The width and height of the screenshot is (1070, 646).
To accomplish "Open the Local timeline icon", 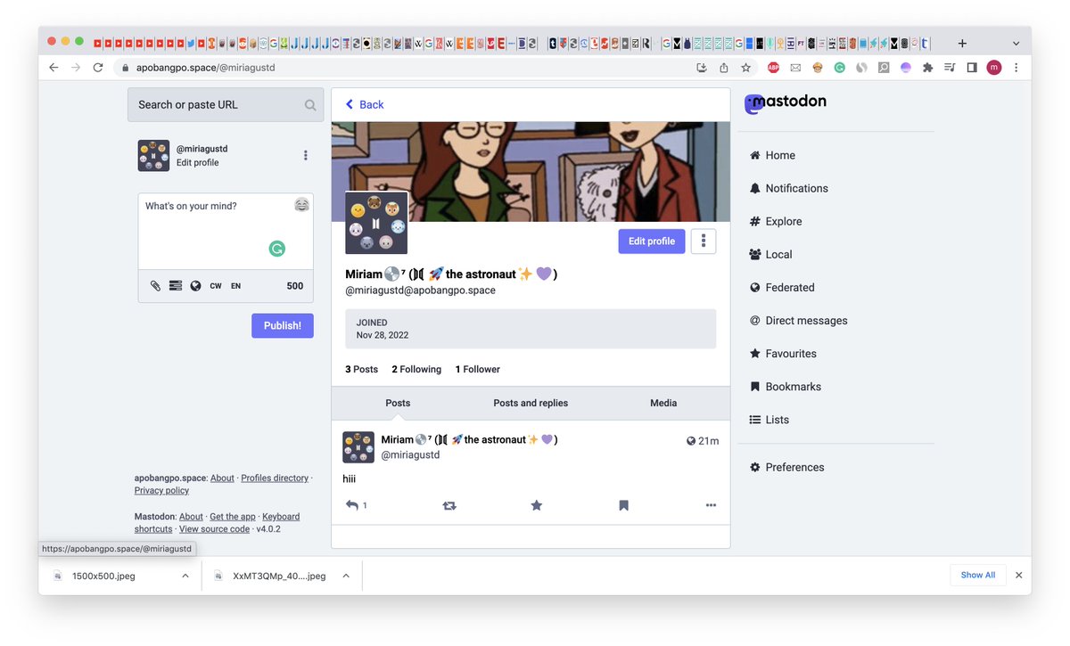I will coord(755,254).
